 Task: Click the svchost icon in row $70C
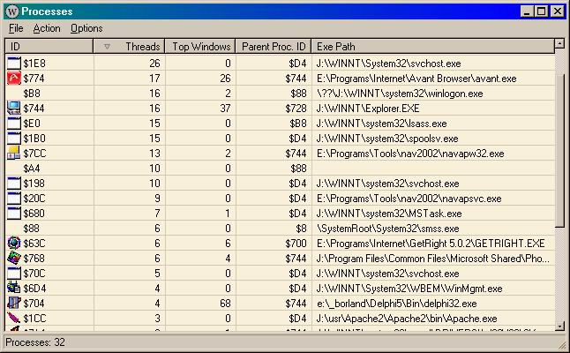click(14, 273)
